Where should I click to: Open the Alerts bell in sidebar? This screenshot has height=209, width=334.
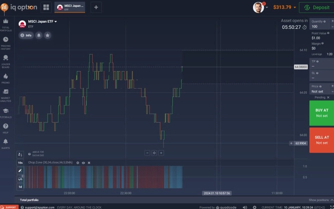pyautogui.click(x=5, y=144)
